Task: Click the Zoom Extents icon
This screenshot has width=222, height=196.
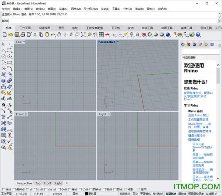Action: pyautogui.click(x=83, y=35)
